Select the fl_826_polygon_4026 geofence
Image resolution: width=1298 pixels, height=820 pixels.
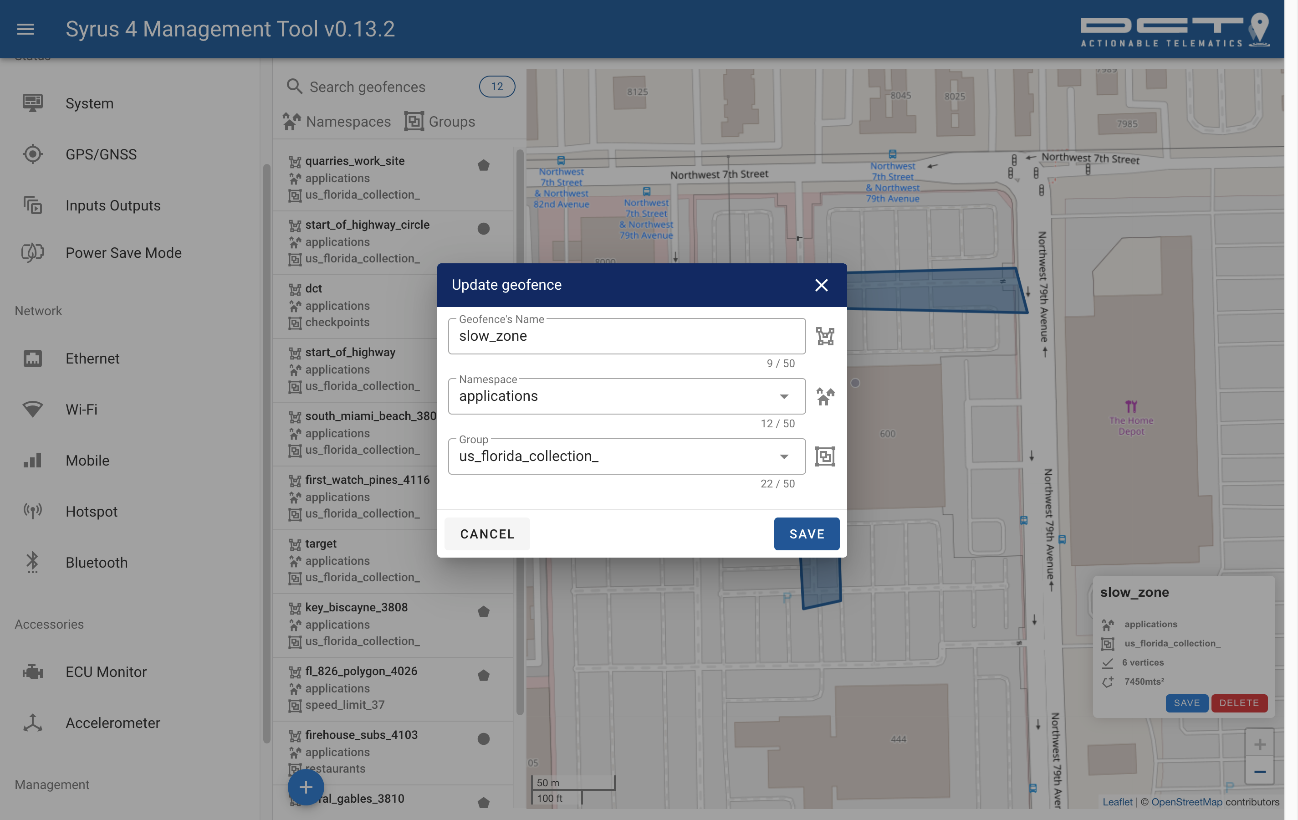393,688
